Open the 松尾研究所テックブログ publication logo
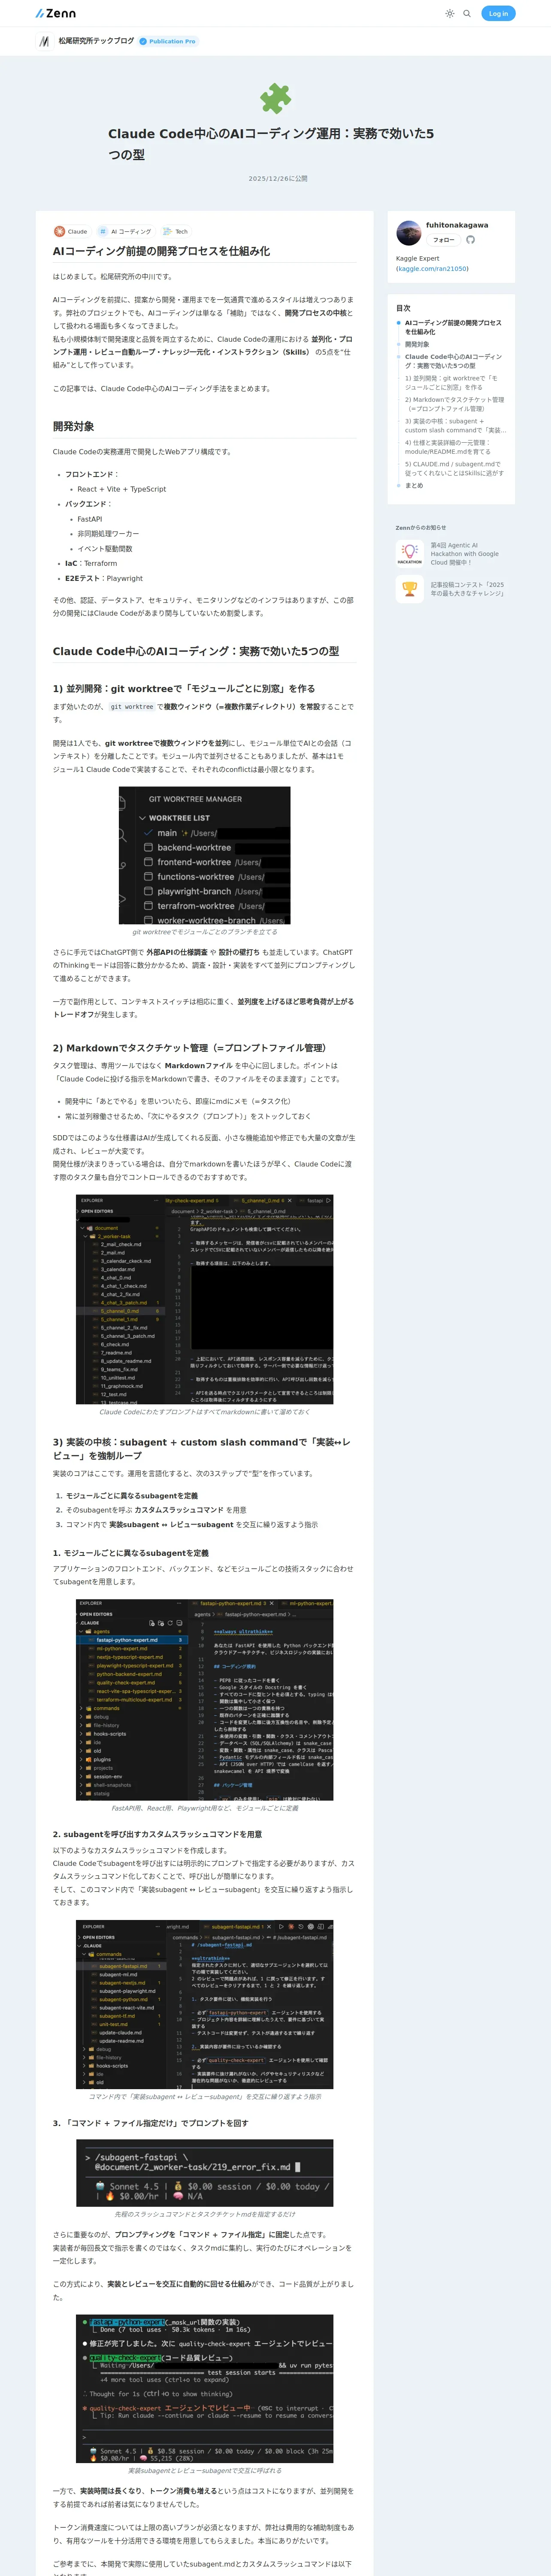551x2576 pixels. [44, 41]
